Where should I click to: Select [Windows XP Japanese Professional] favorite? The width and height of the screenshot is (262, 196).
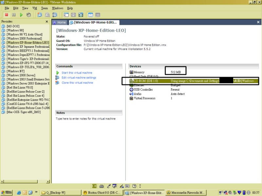click(x=28, y=47)
